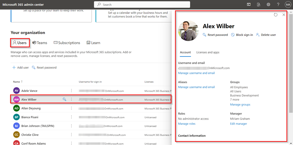
Task: Click the AV avatar for Adele Vance
Action: [16, 91]
